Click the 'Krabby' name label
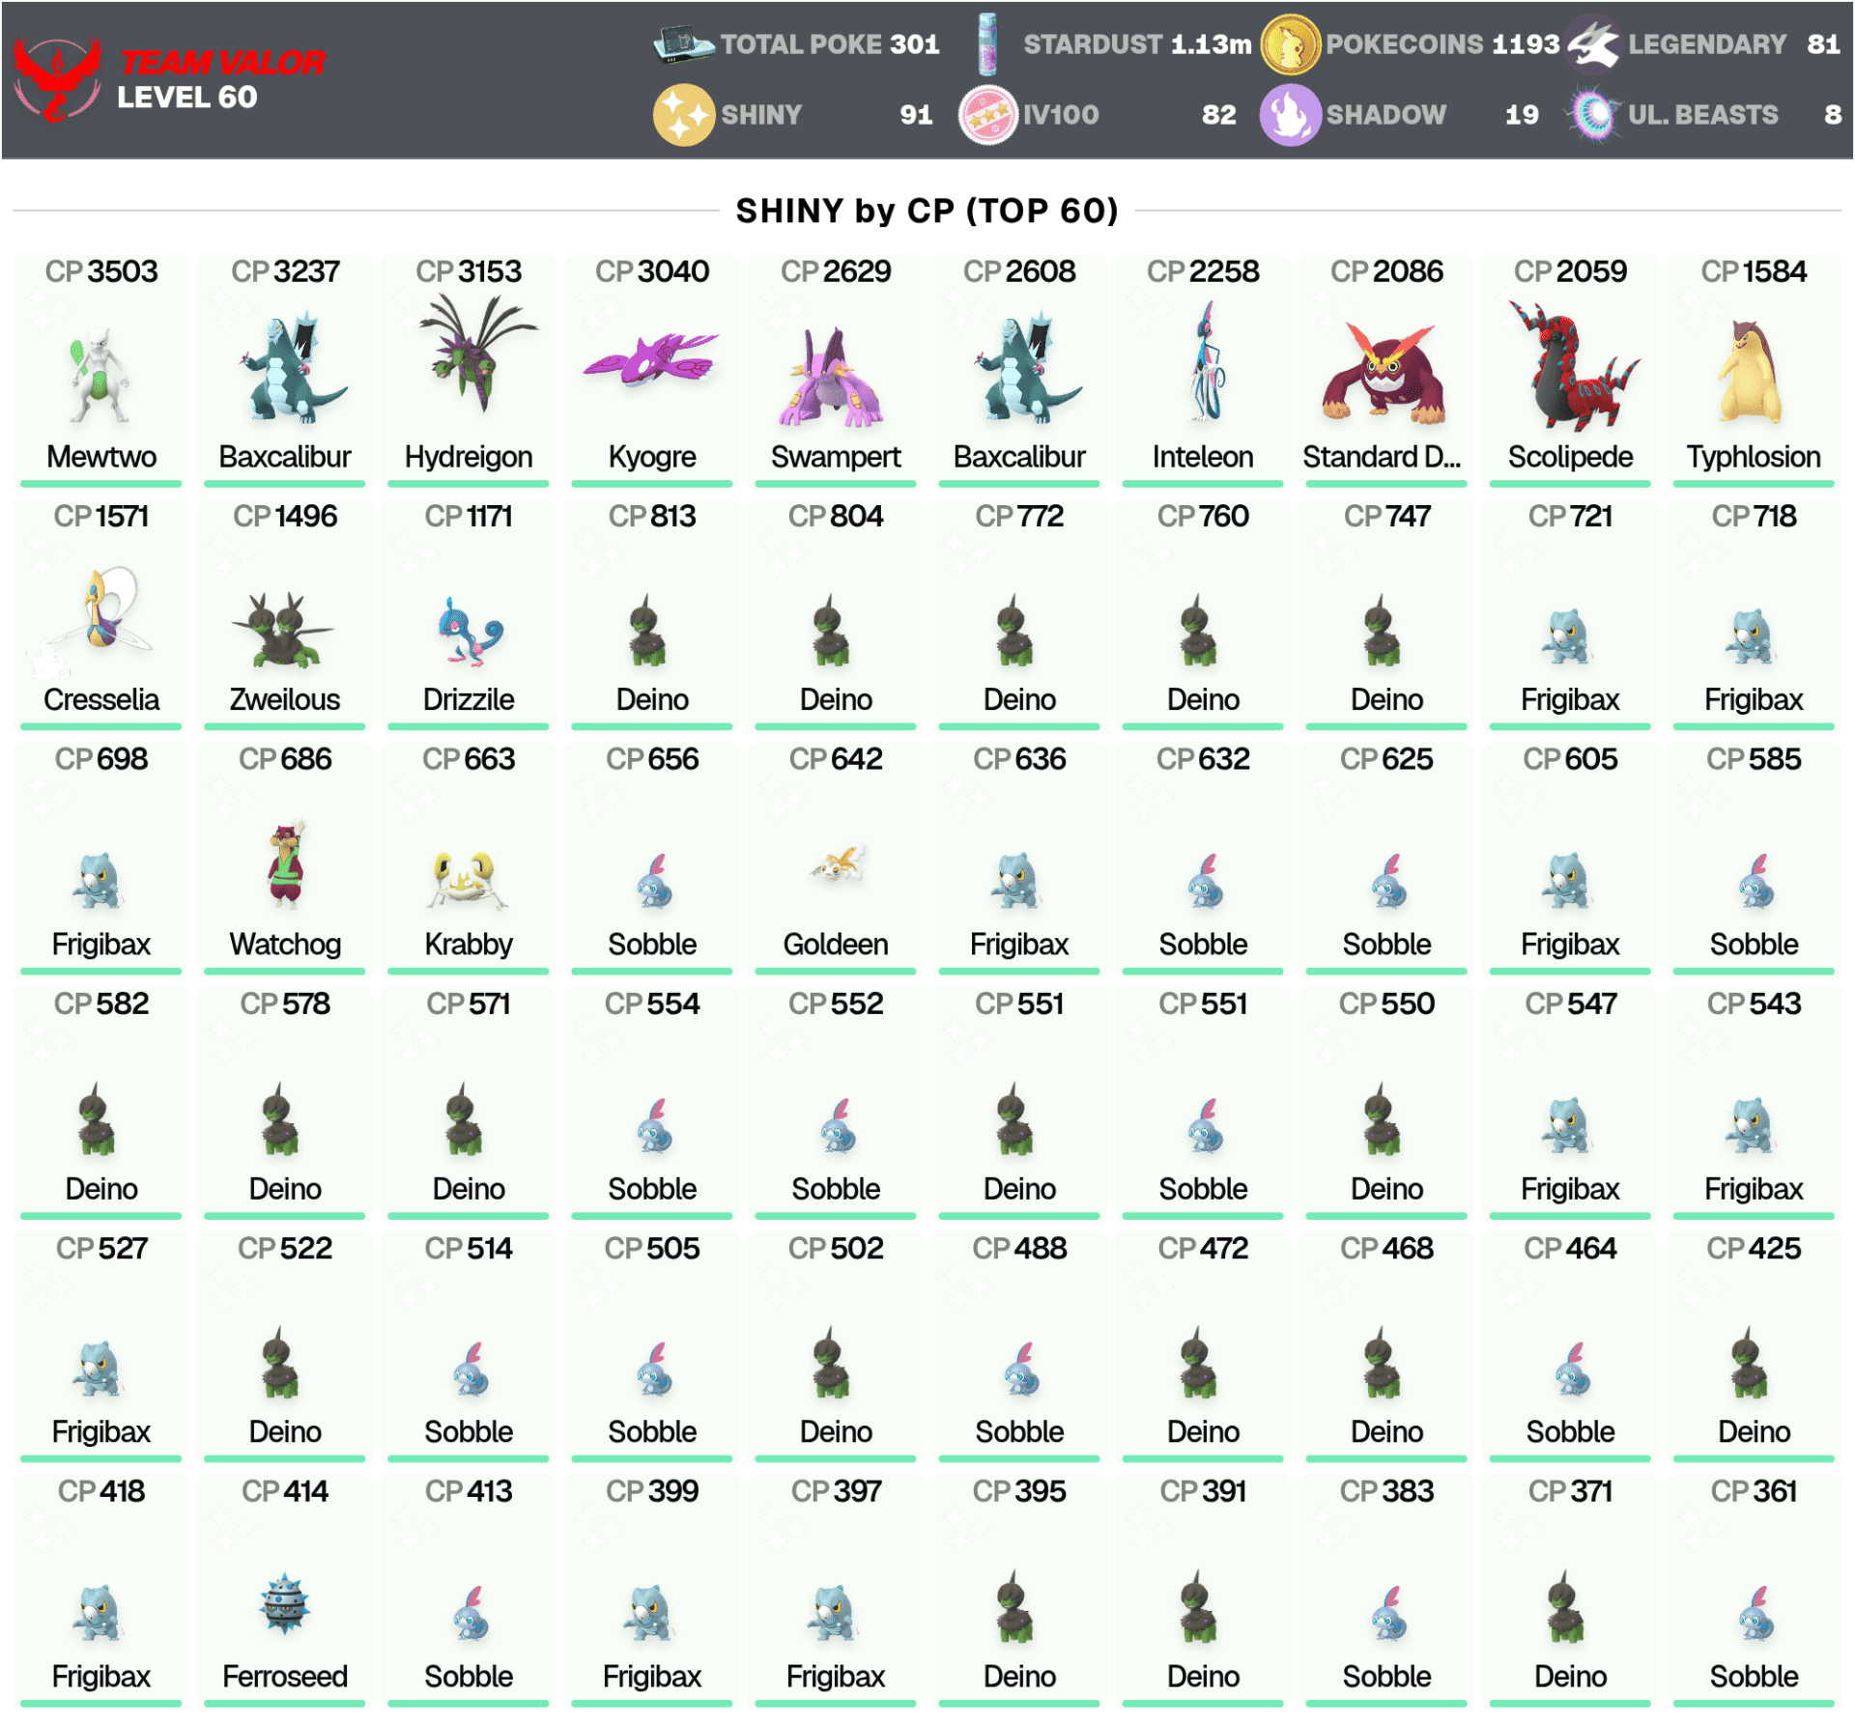The image size is (1855, 1724). tap(469, 944)
